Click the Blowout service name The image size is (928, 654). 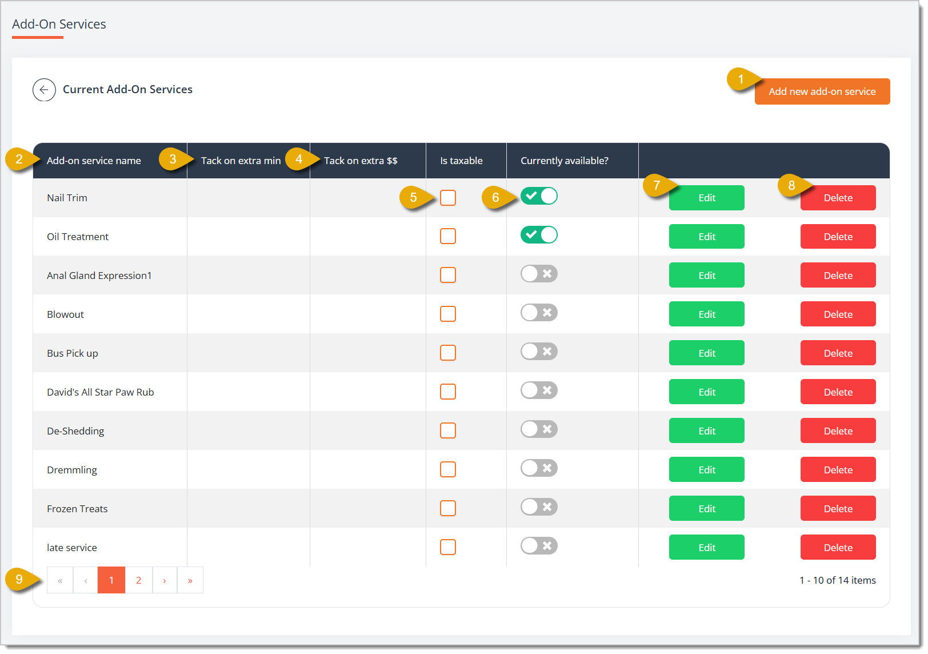click(65, 314)
